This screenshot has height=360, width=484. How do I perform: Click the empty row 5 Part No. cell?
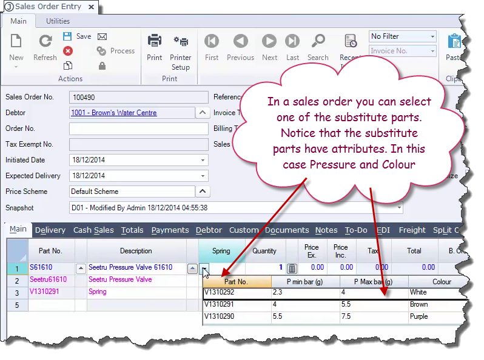[51, 305]
